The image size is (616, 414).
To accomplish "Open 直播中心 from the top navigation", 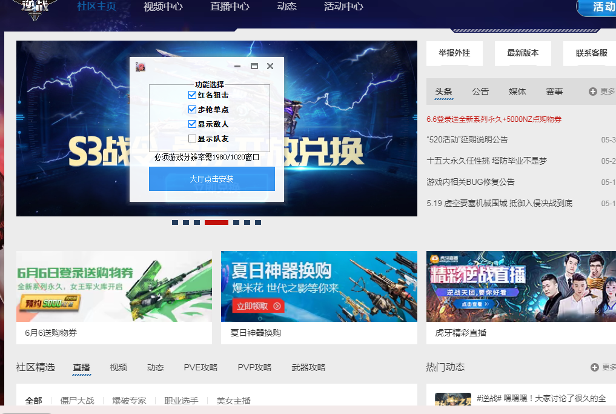I will [x=230, y=6].
